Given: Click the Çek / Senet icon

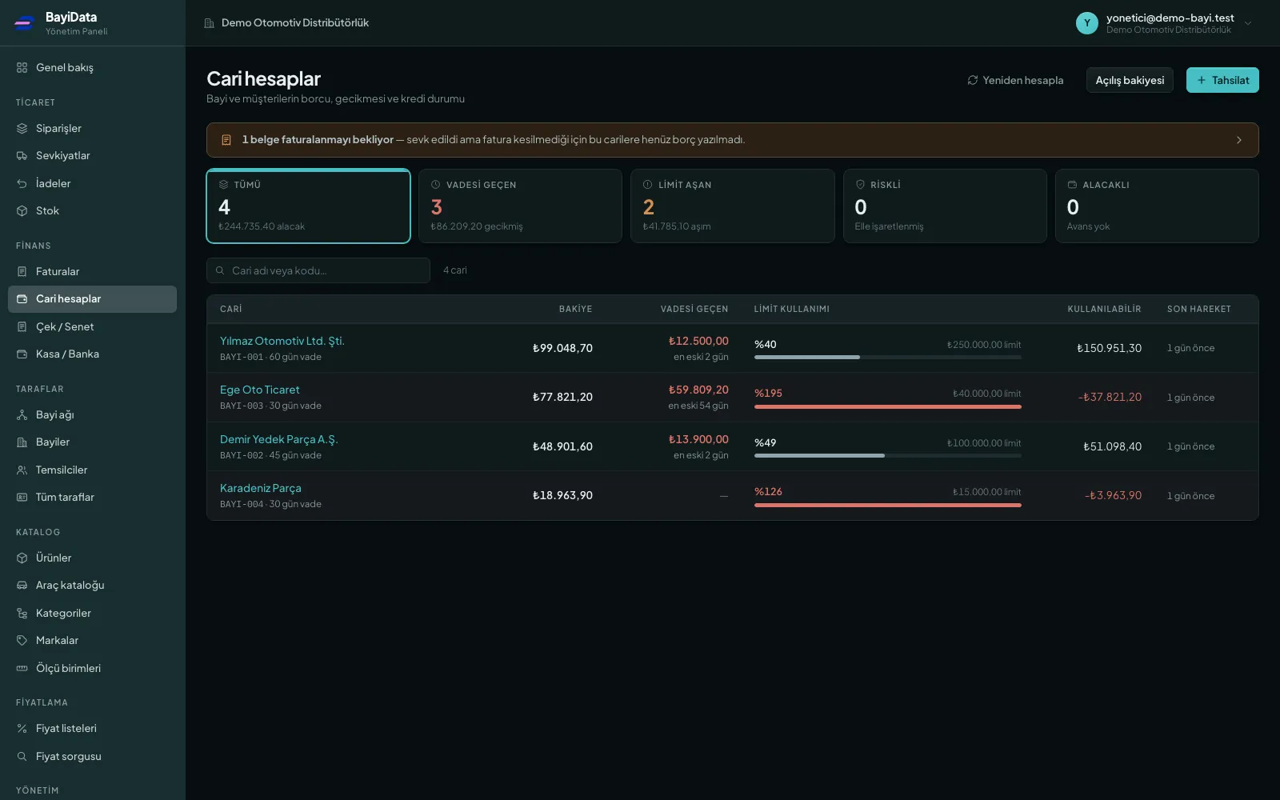Looking at the screenshot, I should coord(22,327).
